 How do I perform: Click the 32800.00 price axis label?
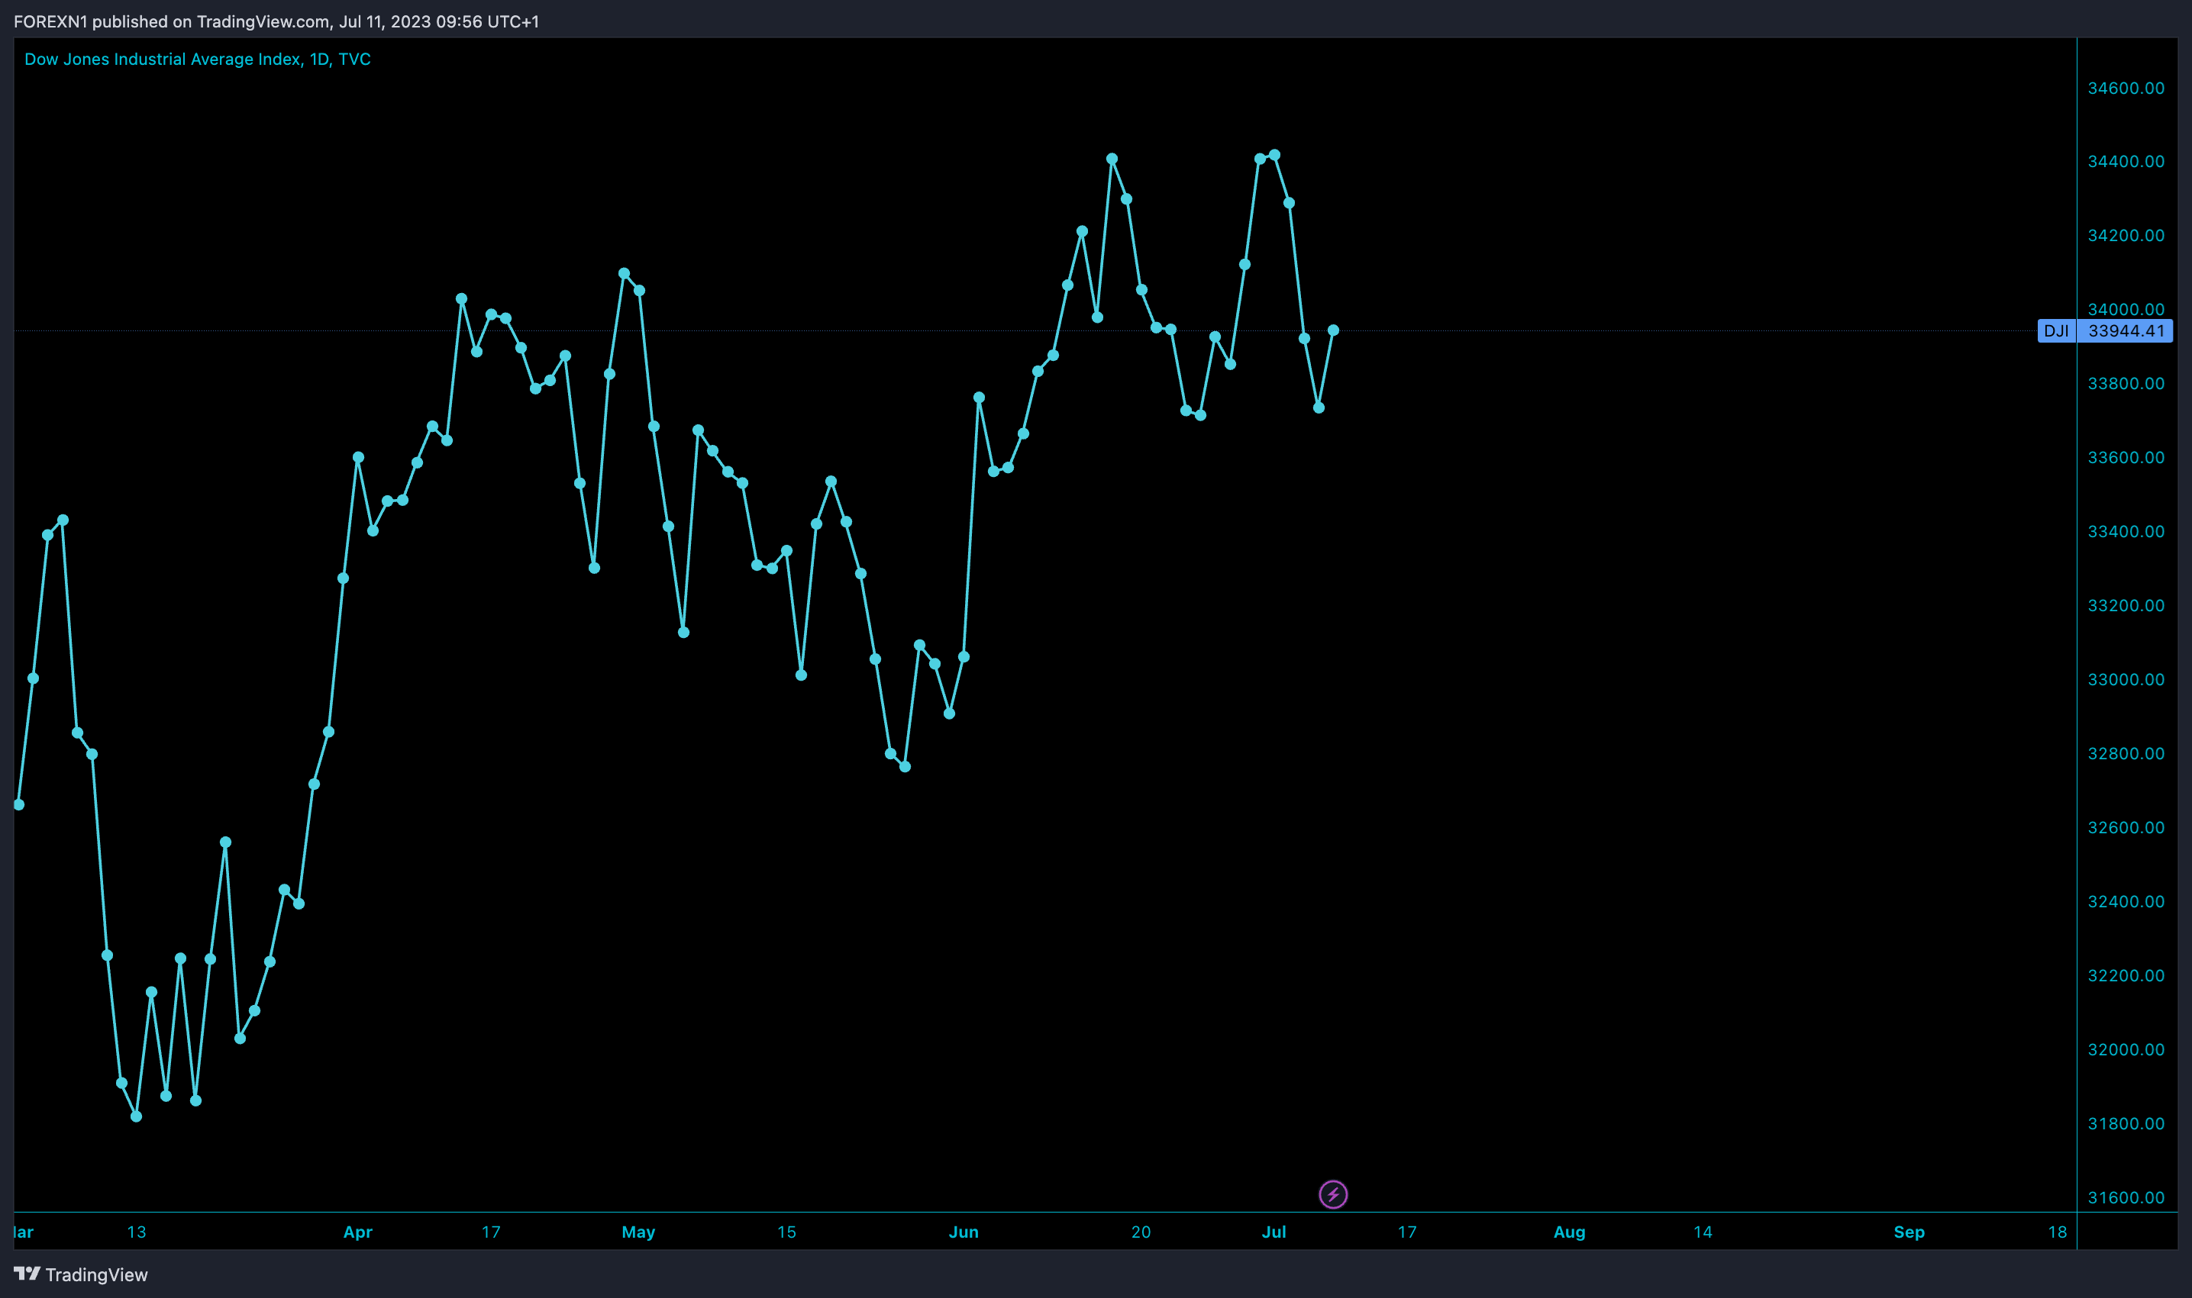(2126, 753)
